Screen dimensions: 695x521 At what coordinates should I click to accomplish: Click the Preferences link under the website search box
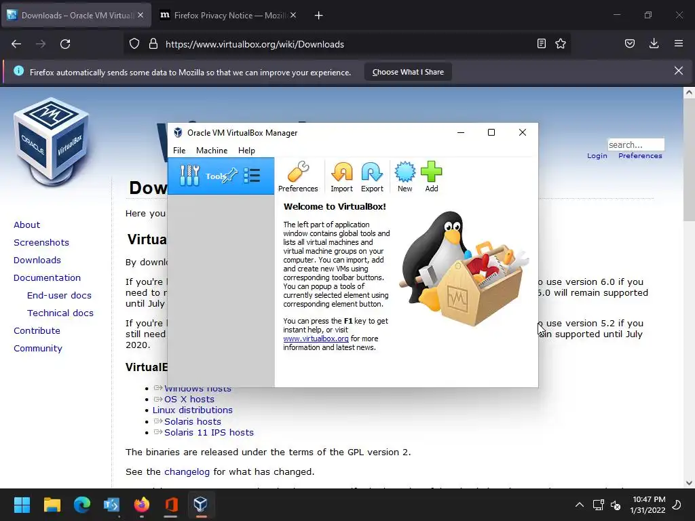[640, 156]
